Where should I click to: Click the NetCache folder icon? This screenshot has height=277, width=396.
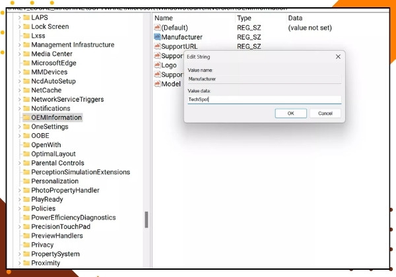click(26, 90)
